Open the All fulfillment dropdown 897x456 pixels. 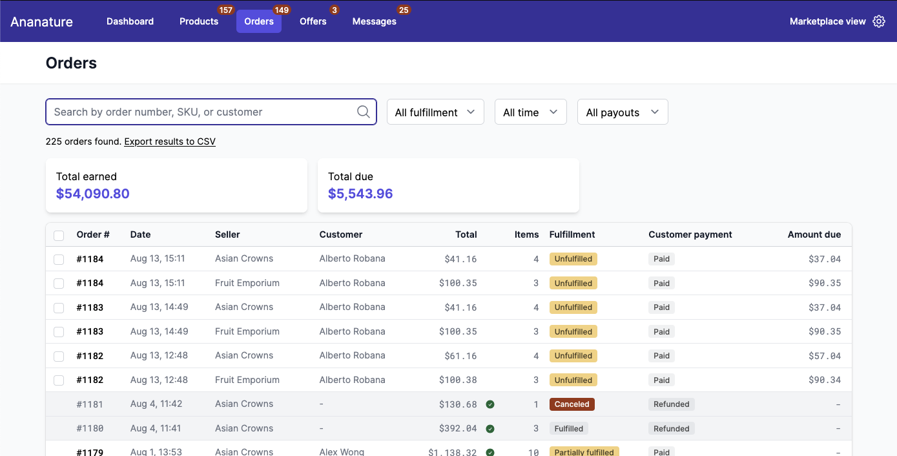coord(435,112)
